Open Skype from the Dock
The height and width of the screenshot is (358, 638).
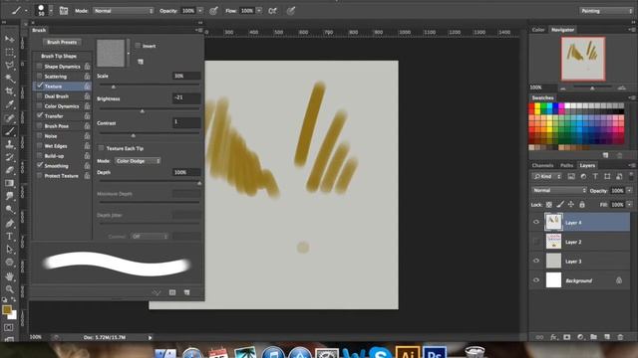coord(381,353)
